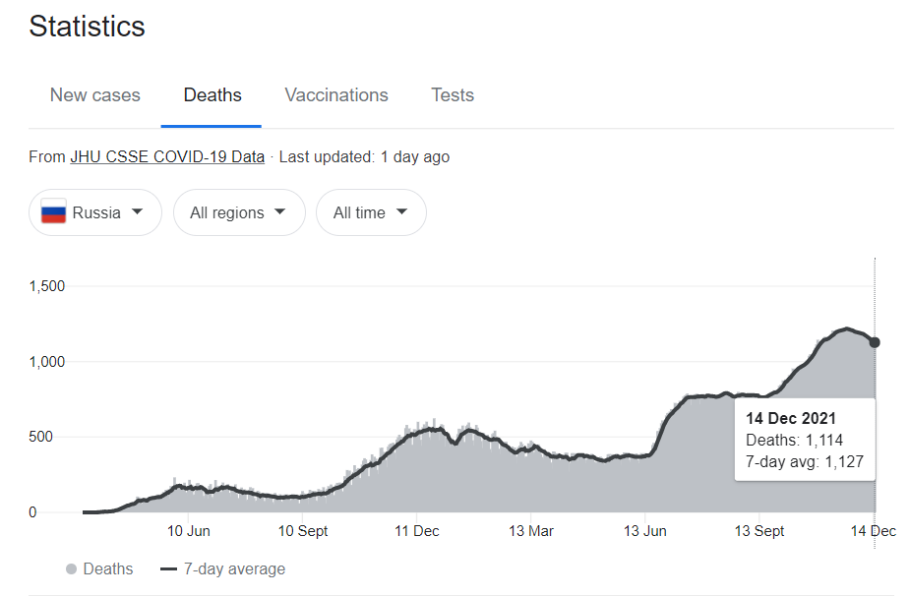The image size is (909, 597).
Task: Click the Russian flag icon
Action: 54,212
